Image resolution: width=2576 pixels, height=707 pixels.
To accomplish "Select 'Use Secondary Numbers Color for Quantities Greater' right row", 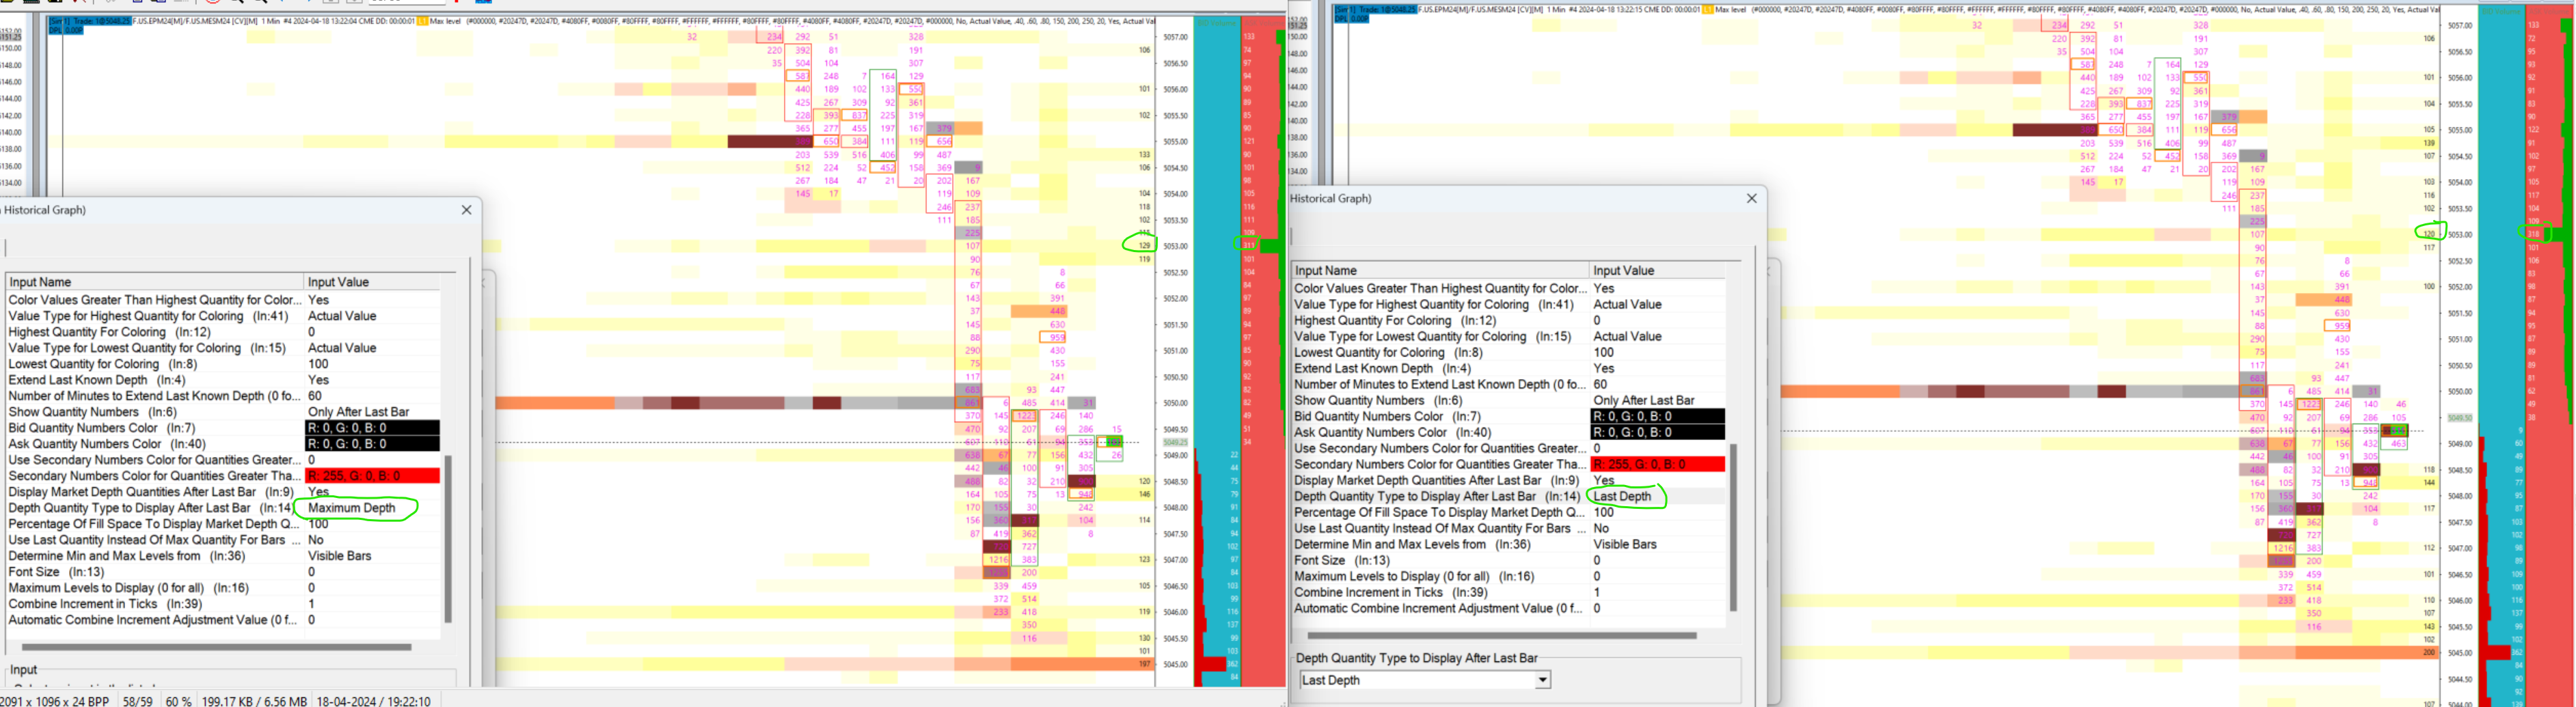I will [1509, 448].
